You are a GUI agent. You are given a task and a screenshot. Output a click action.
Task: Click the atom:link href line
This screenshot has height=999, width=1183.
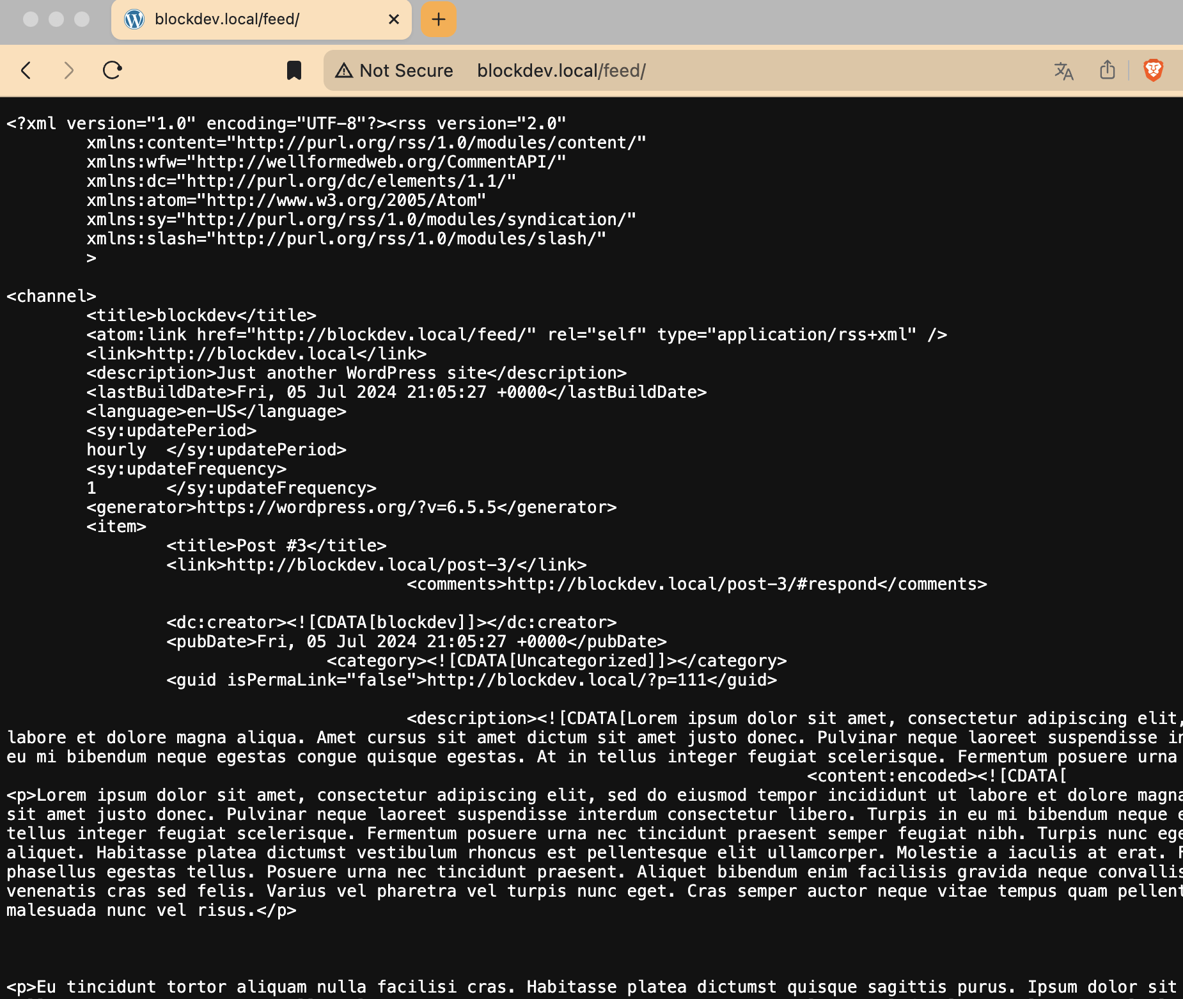coord(517,334)
